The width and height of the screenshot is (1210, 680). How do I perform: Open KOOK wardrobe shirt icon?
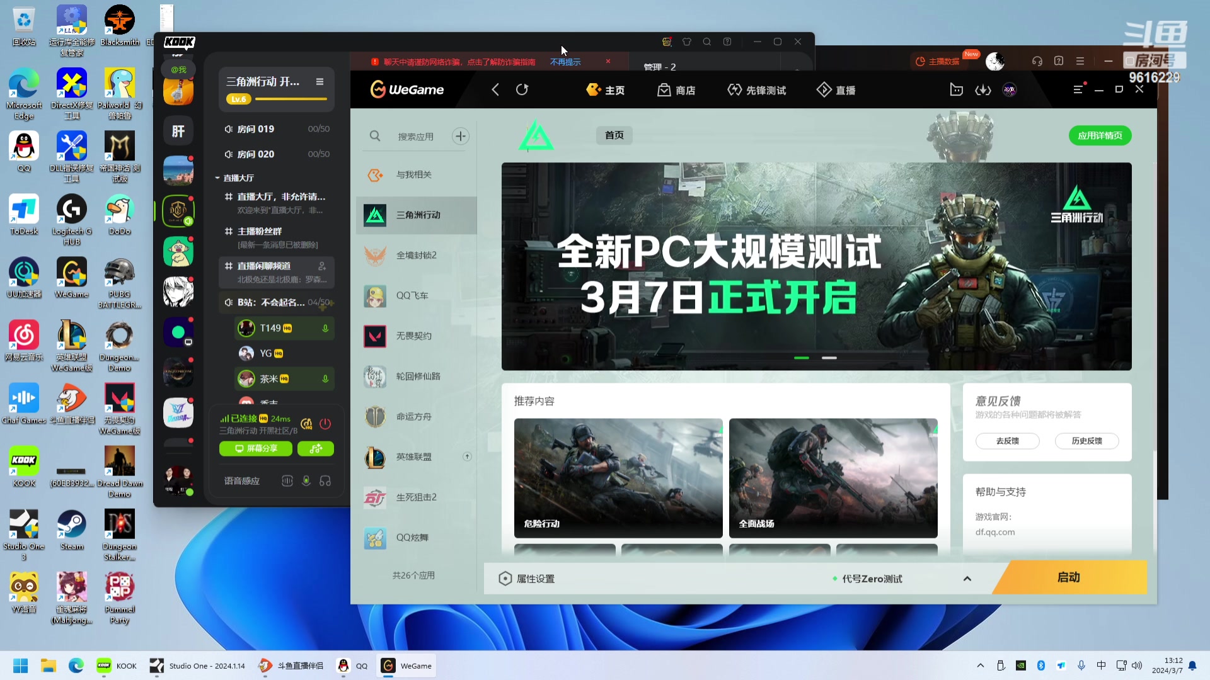click(x=687, y=42)
